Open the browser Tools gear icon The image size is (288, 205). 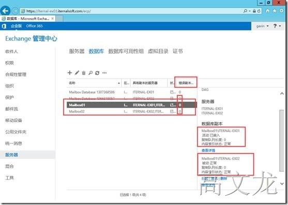[x=281, y=11]
